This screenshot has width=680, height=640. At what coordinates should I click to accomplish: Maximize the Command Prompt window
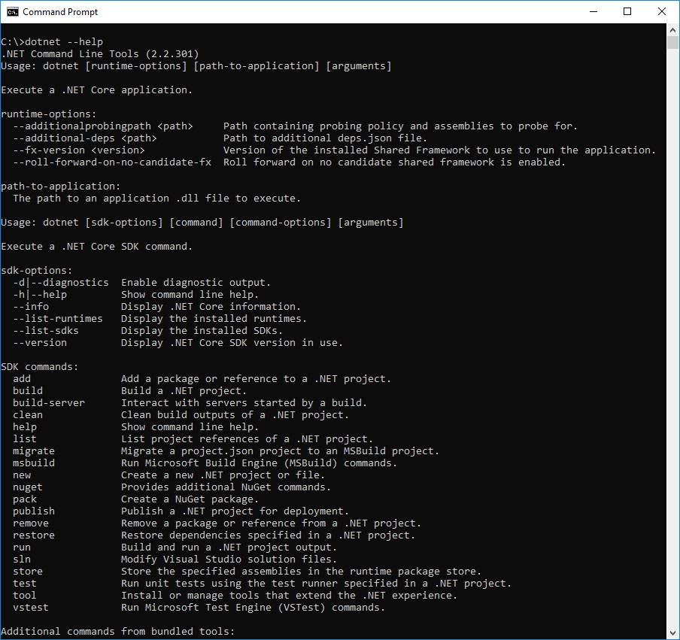tap(627, 12)
